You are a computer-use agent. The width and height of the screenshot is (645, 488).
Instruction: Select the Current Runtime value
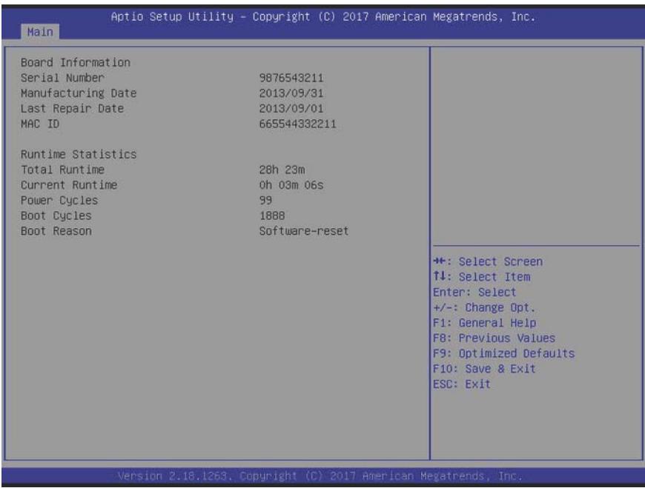291,185
